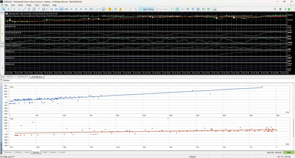Open the Graph tab in Strategy Tester
This screenshot has width=295, height=158.
tap(45, 152)
